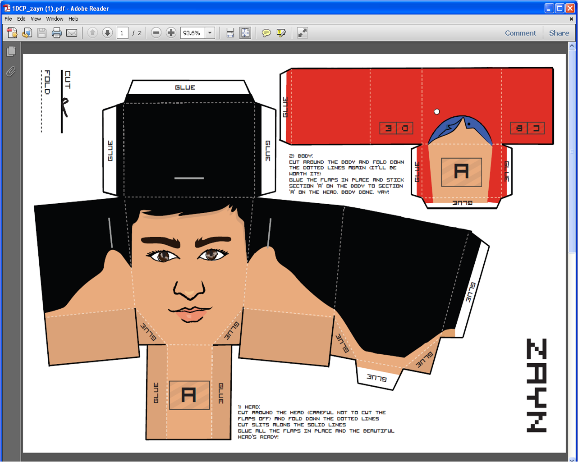This screenshot has width=578, height=462.
Task: Click the Fit width scrolling icon
Action: (x=230, y=33)
